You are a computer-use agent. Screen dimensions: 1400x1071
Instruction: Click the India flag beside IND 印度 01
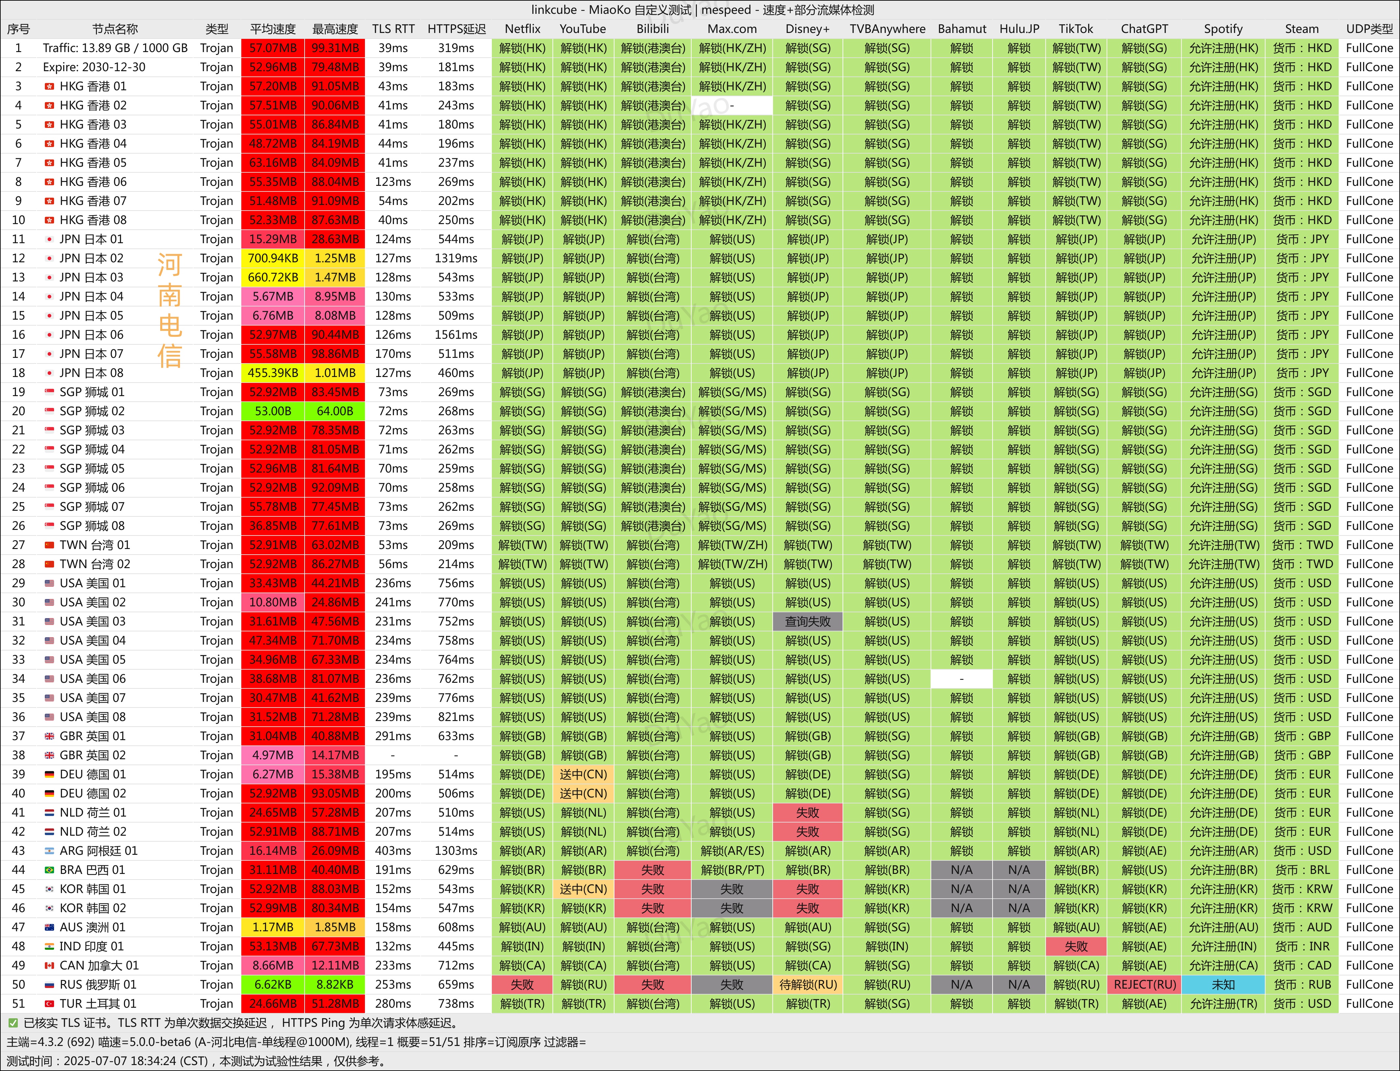point(49,947)
